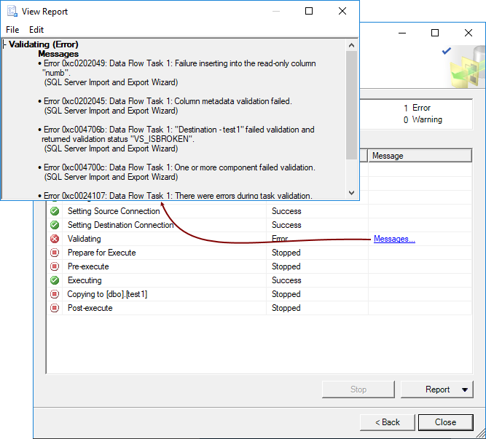The height and width of the screenshot is (439, 486).
Task: Click the bold Messages heading in report
Action: [58, 54]
